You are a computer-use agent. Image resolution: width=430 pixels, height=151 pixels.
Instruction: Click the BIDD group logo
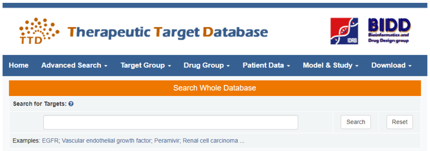tap(389, 31)
